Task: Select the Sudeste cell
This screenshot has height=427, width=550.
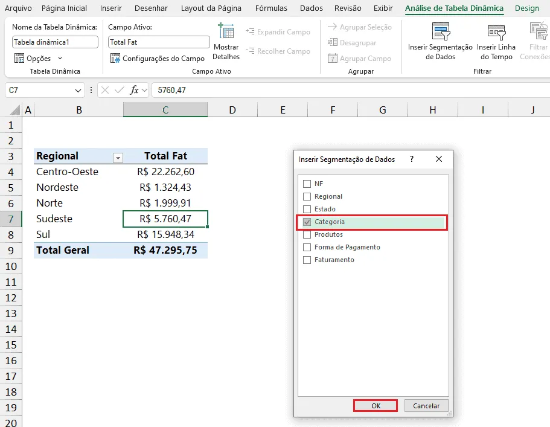Action: (x=78, y=219)
